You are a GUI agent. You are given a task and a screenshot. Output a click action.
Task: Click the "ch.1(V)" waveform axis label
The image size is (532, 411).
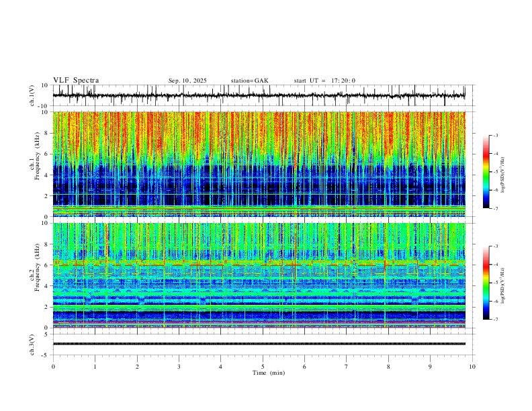[32, 95]
